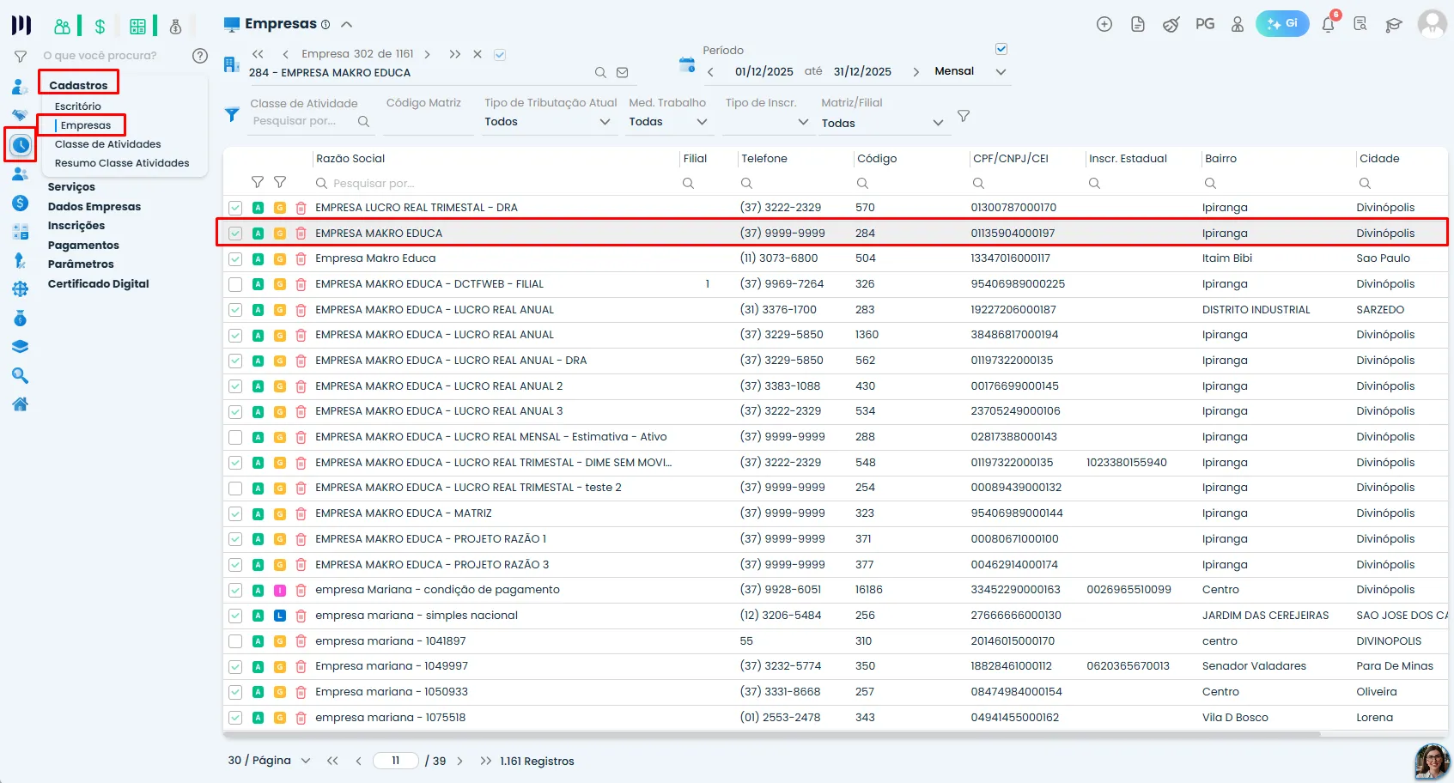
Task: Click the graduation cap icon
Action: (x=1394, y=25)
